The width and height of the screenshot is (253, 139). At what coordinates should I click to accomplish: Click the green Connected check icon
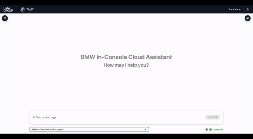[x=211, y=129]
